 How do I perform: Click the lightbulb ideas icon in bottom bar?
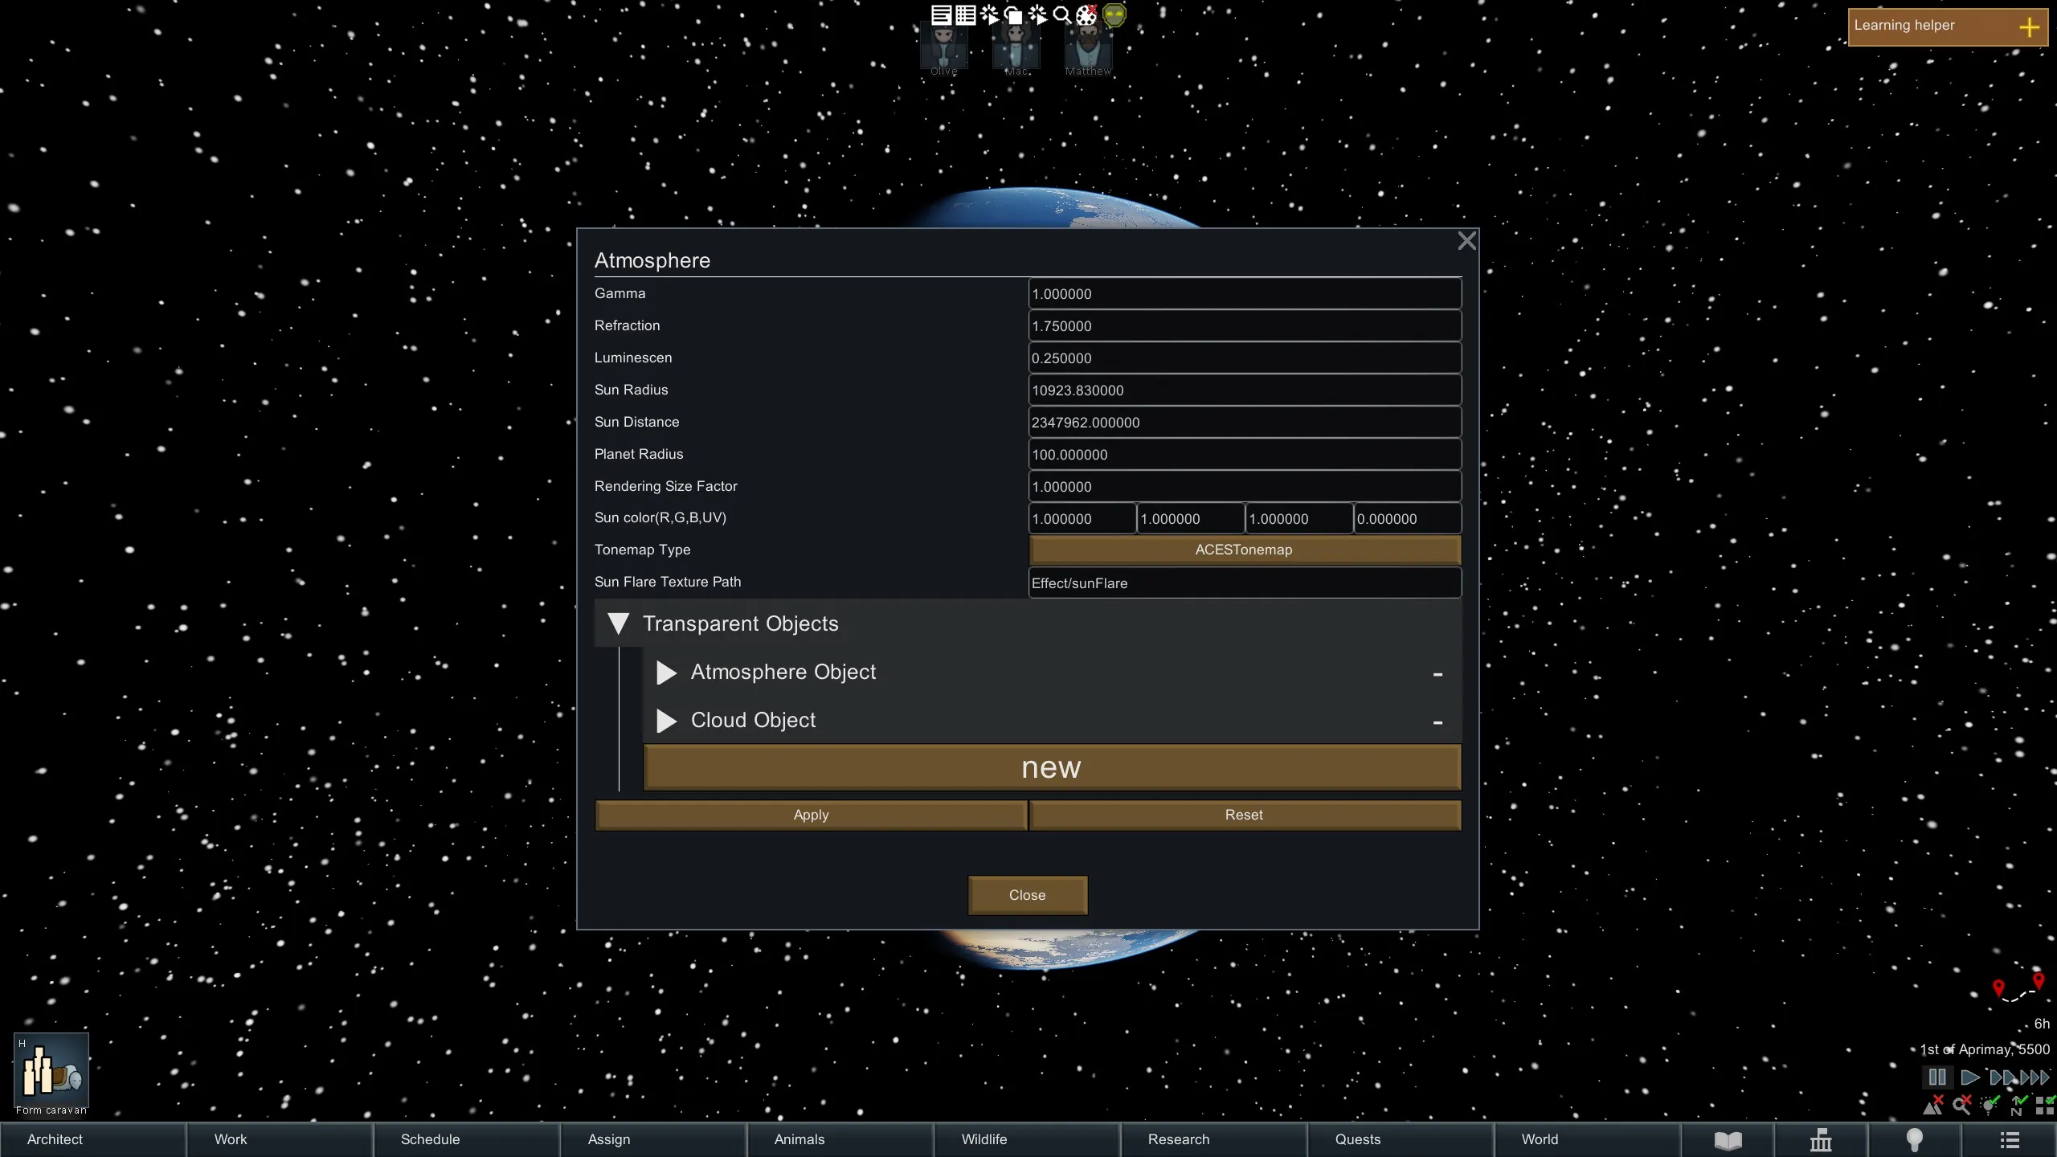1915,1139
